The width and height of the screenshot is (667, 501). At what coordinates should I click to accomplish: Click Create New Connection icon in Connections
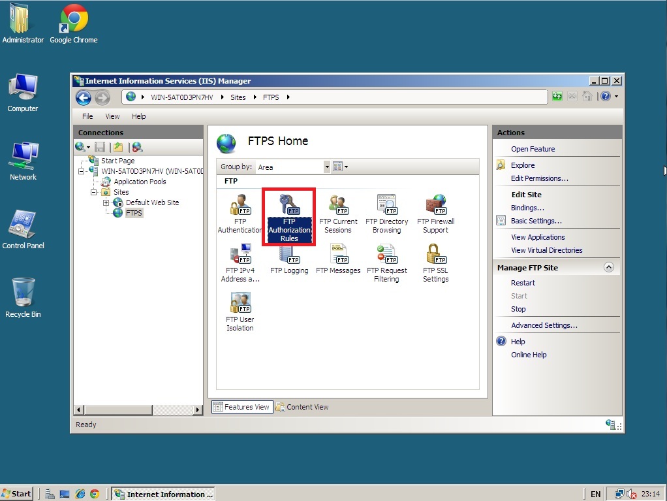80,147
